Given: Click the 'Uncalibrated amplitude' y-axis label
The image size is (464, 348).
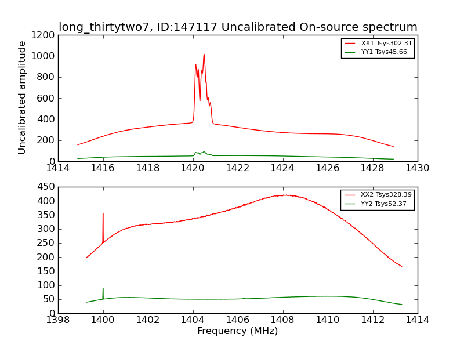Looking at the screenshot, I should (x=21, y=97).
